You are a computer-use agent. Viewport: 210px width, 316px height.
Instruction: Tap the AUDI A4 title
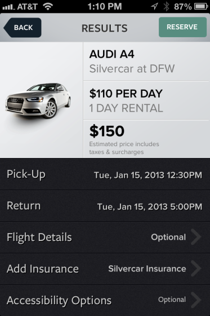(112, 54)
